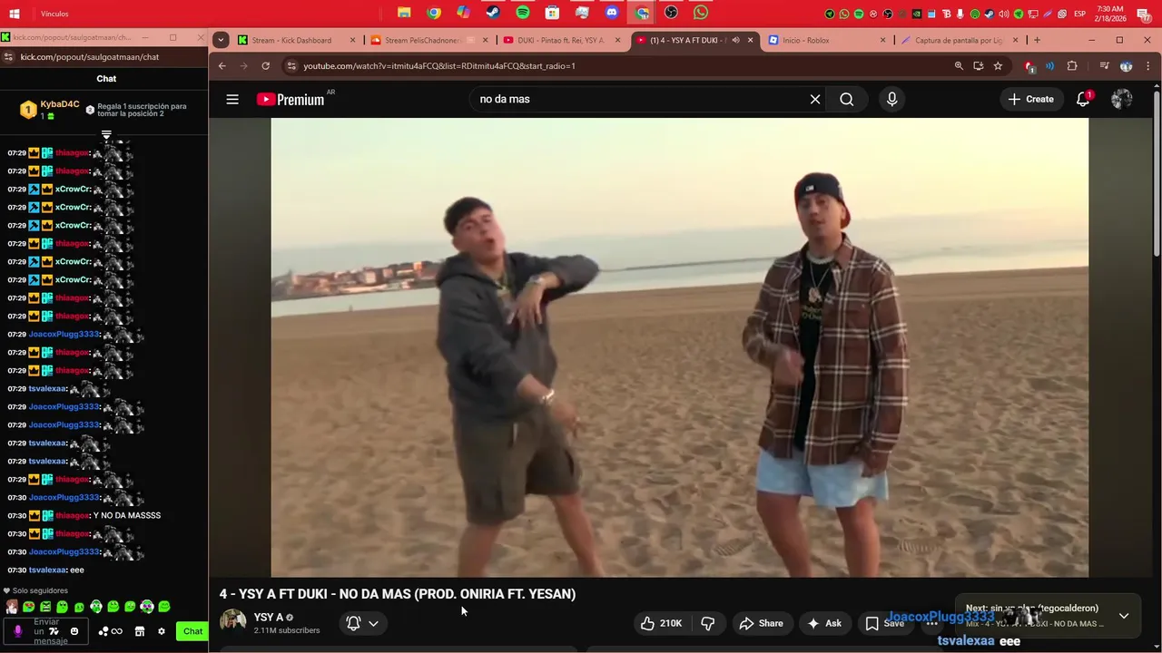Install app icon in address bar
Screen dimensions: 1162x653
978,66
